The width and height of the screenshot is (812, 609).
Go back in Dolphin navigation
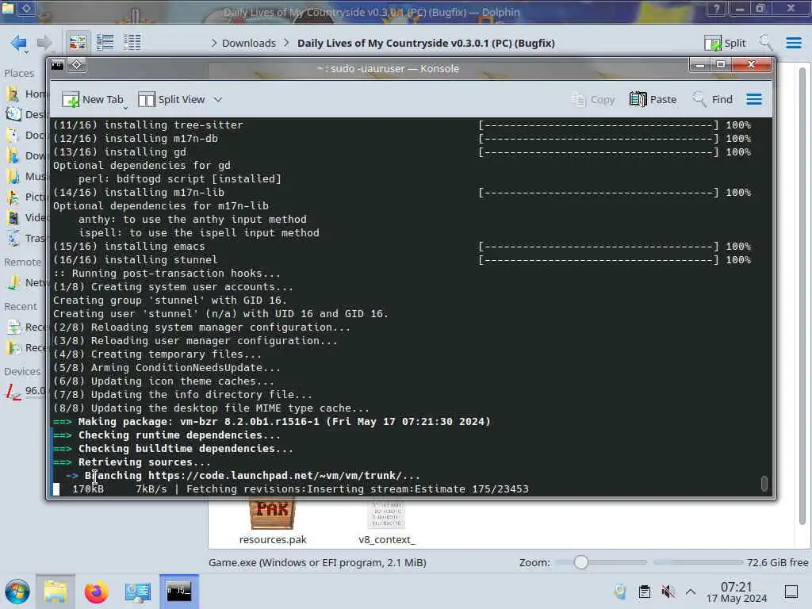(19, 43)
